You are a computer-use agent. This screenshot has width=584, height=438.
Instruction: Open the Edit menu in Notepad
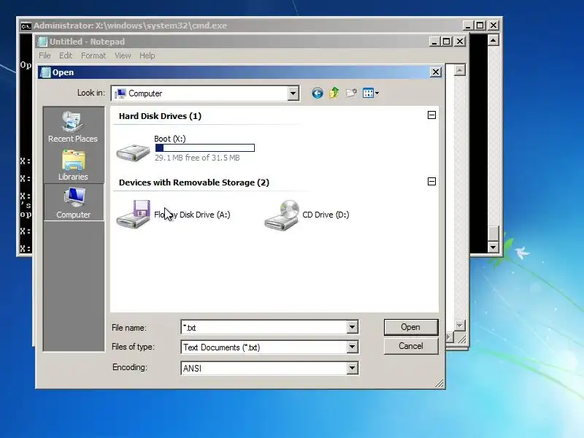[x=66, y=55]
